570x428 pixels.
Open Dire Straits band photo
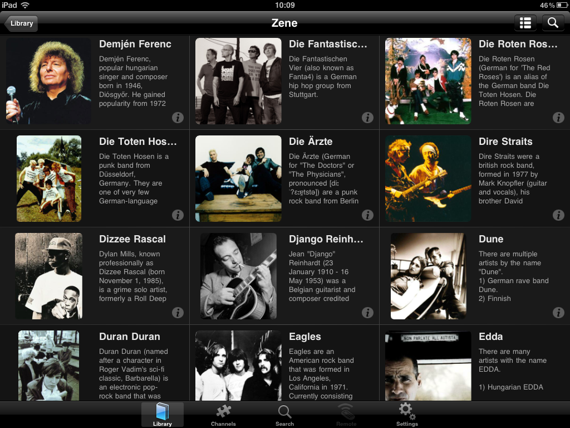coord(428,179)
